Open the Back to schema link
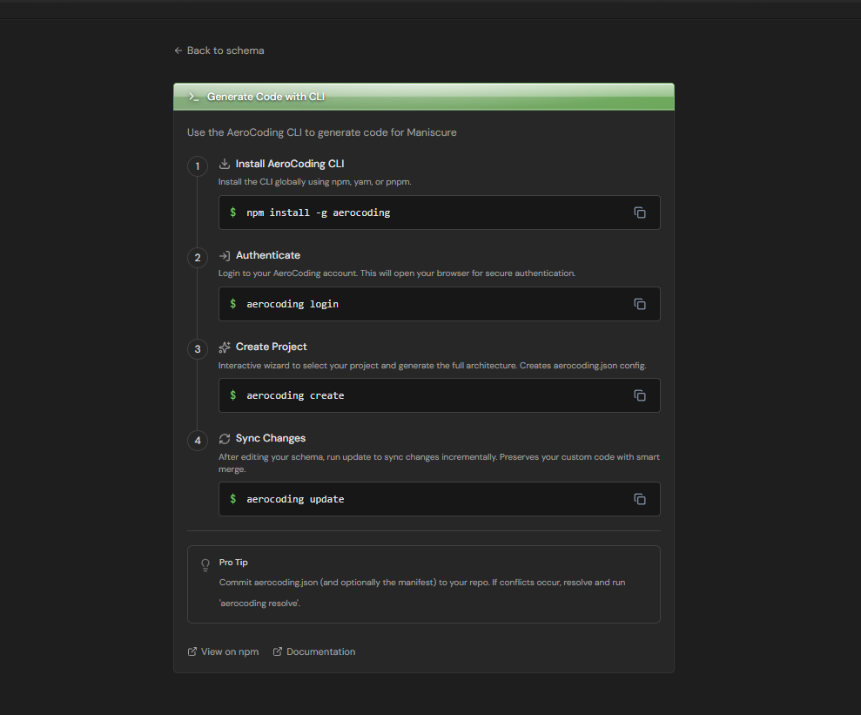 [x=219, y=51]
